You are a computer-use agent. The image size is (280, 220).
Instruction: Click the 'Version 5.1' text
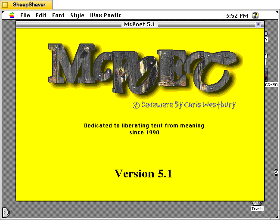[143, 174]
